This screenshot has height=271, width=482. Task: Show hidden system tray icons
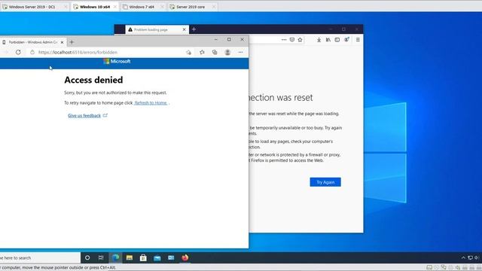coord(463,257)
